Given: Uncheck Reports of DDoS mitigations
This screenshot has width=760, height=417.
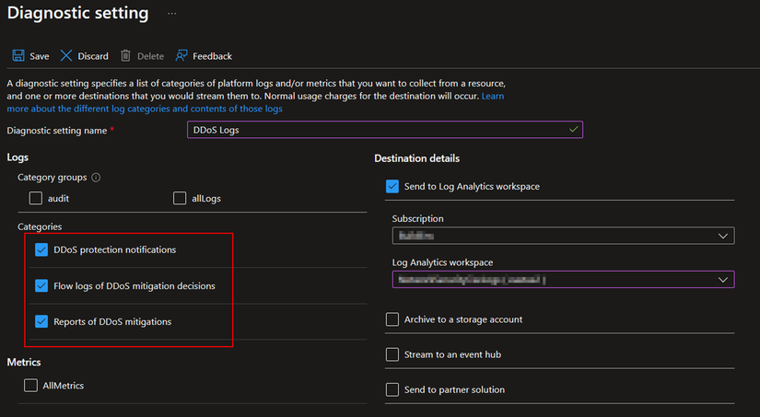Looking at the screenshot, I should tap(41, 321).
